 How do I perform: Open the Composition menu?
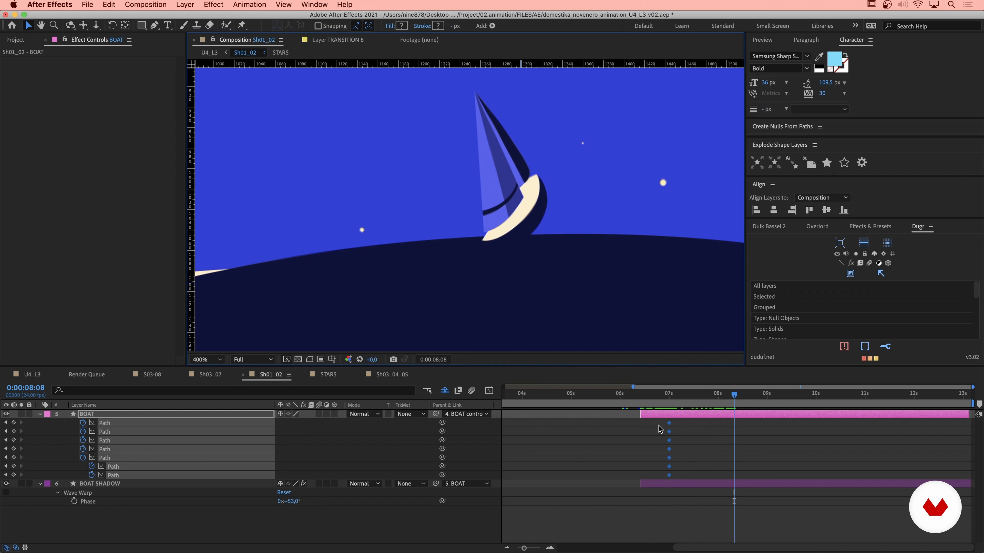tap(146, 5)
